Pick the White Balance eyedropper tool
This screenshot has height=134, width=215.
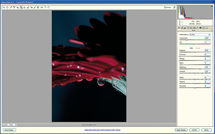tap(11, 7)
